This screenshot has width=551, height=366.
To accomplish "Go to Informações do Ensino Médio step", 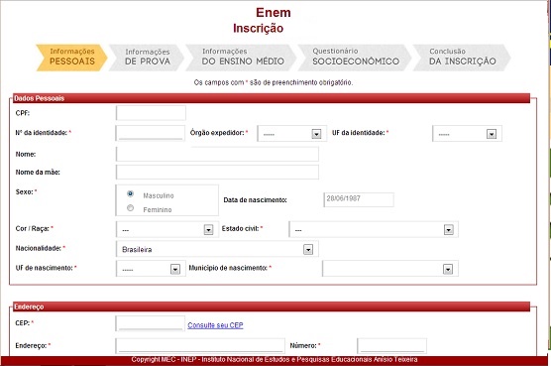I will [x=242, y=58].
